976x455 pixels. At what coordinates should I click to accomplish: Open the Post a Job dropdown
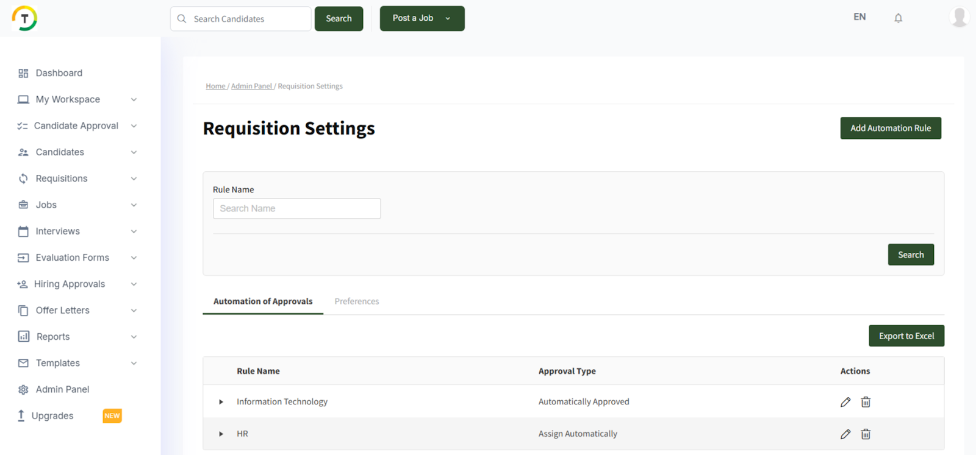[x=448, y=18]
